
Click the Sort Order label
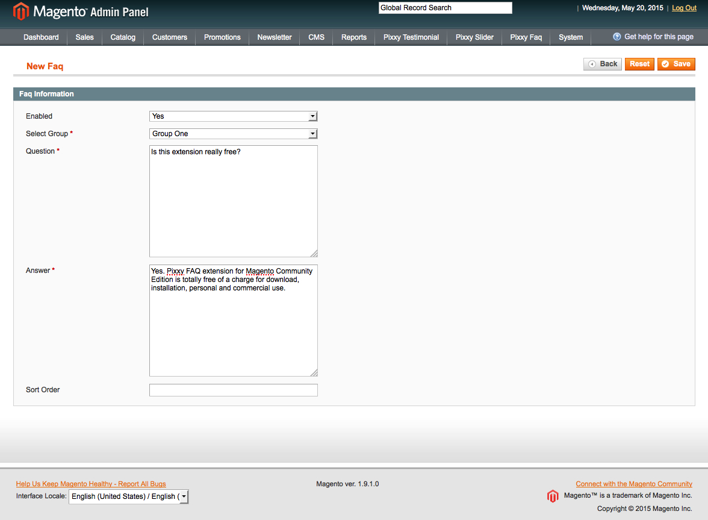(x=42, y=389)
